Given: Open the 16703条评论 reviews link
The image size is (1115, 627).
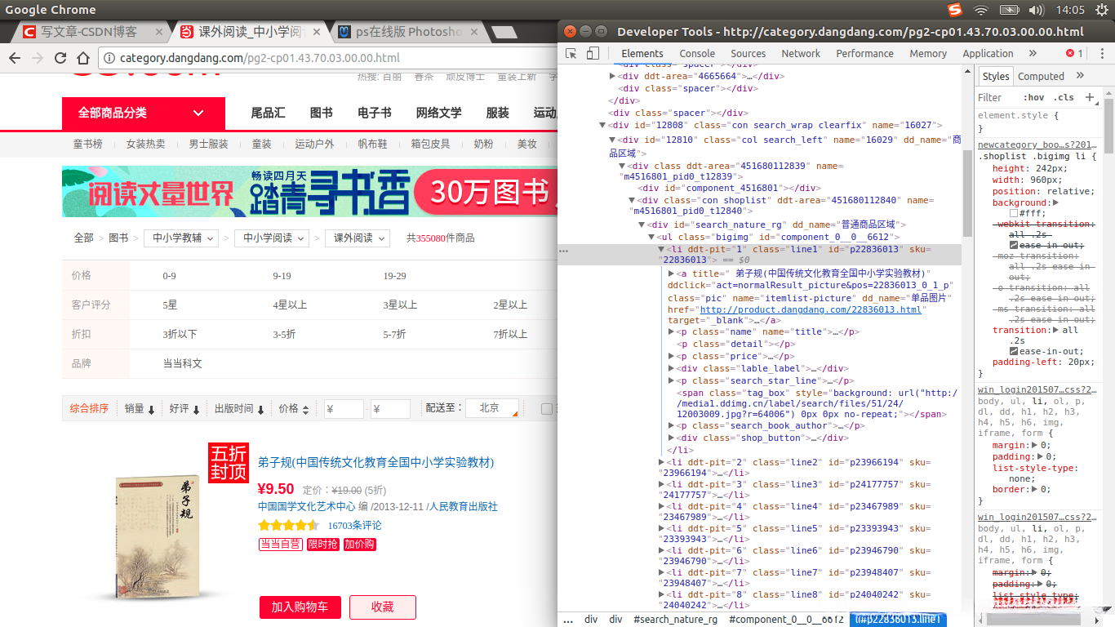Looking at the screenshot, I should tap(354, 526).
